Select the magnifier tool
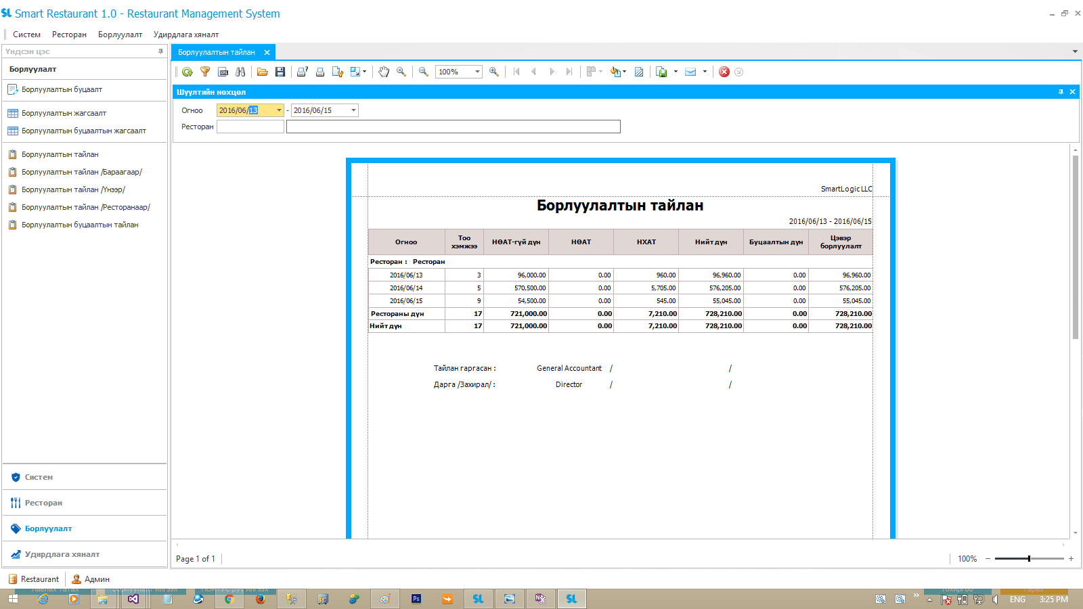Viewport: 1083px width, 609px height. (401, 72)
